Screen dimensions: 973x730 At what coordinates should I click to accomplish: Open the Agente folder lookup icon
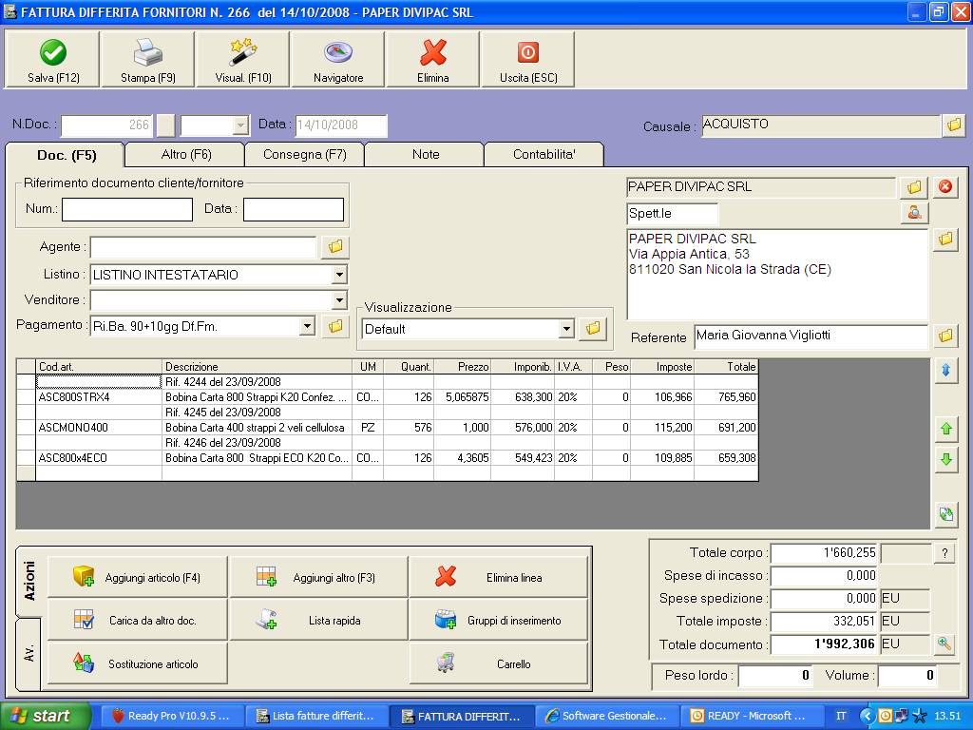coord(335,246)
